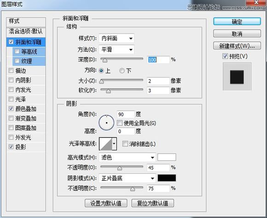Select 混合选项:默认 in the left list
The width and height of the screenshot is (267, 218).
[26, 31]
